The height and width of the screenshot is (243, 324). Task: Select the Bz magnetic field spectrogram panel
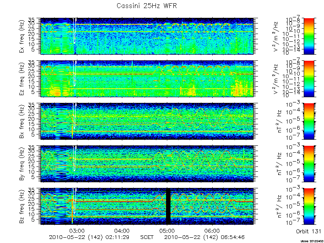(x=147, y=207)
